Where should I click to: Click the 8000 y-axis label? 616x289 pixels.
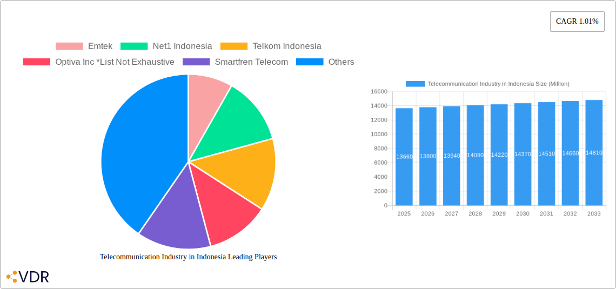[x=380, y=149]
